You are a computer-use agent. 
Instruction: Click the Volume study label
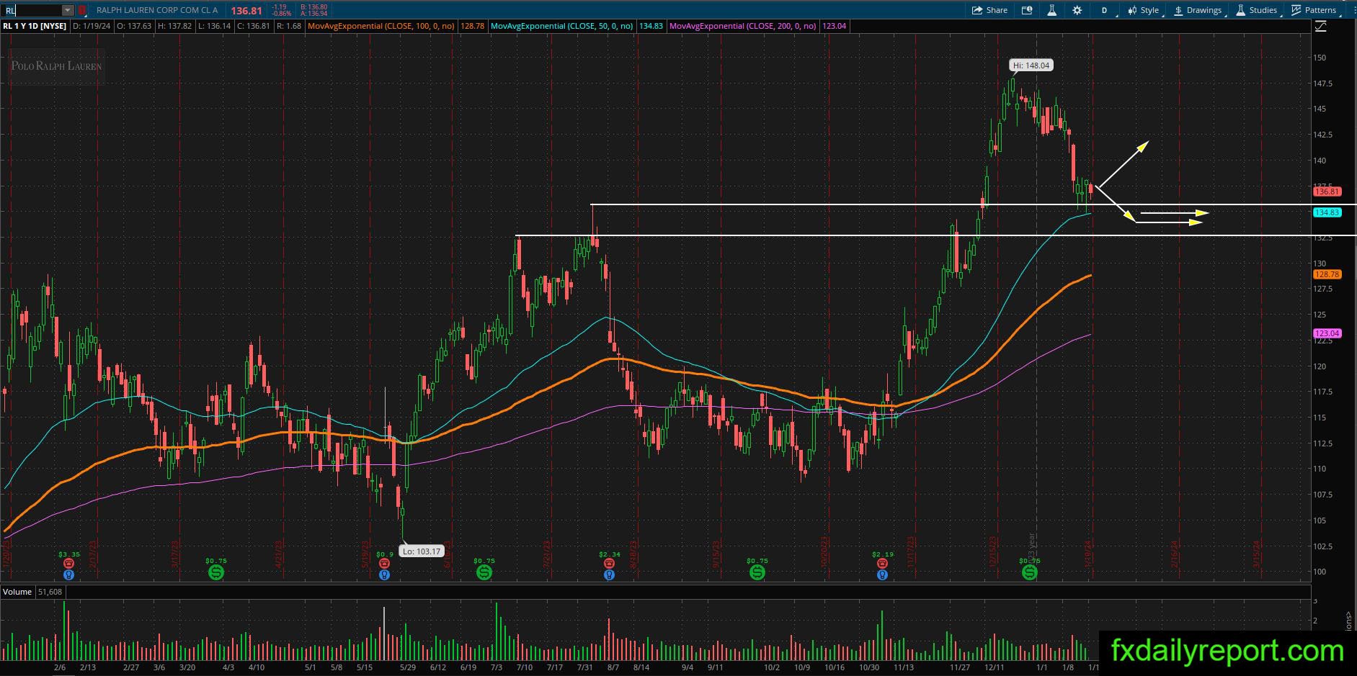point(17,592)
